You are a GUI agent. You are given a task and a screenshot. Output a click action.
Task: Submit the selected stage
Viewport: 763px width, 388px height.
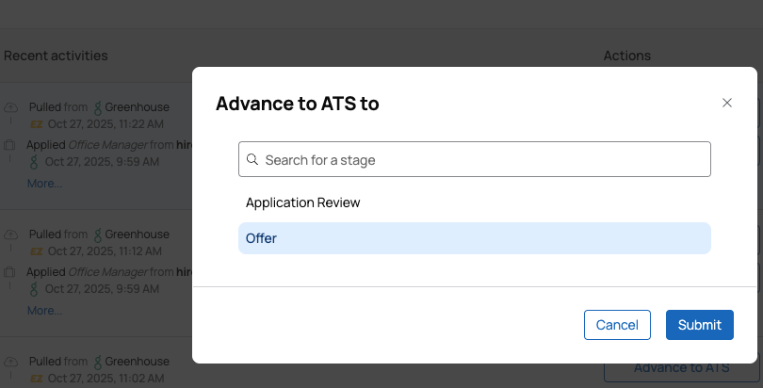click(x=699, y=325)
